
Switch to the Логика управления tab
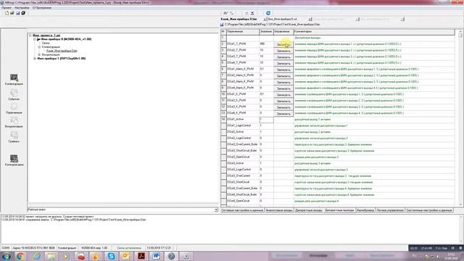(390, 210)
